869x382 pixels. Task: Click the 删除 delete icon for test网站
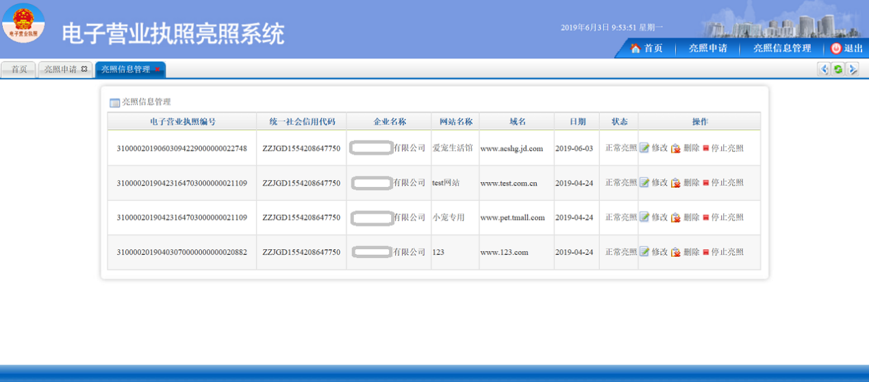tap(676, 183)
